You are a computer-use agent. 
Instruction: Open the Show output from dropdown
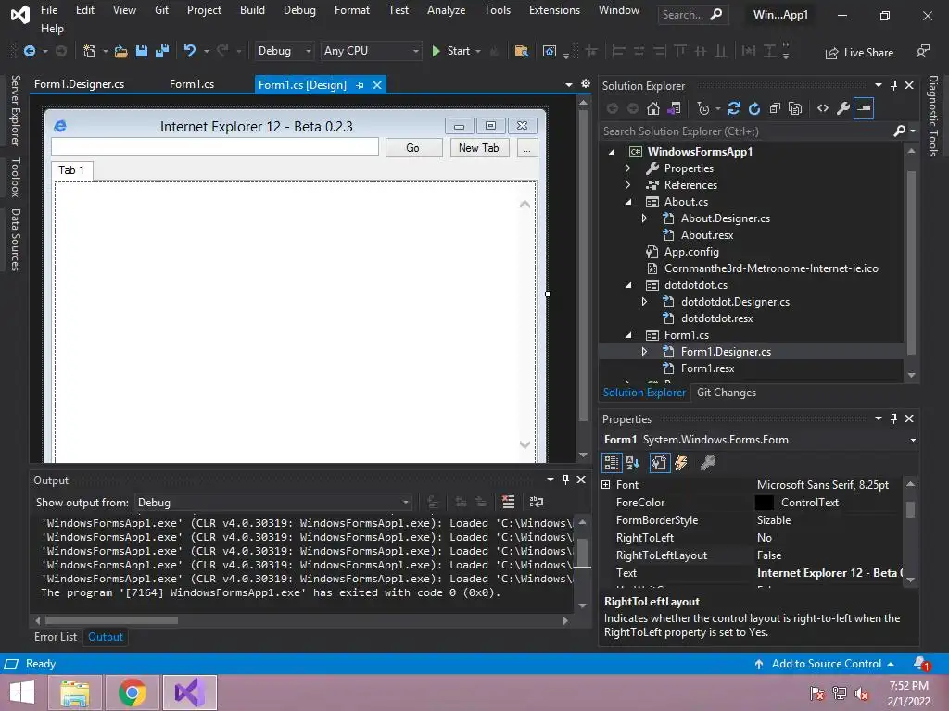273,503
